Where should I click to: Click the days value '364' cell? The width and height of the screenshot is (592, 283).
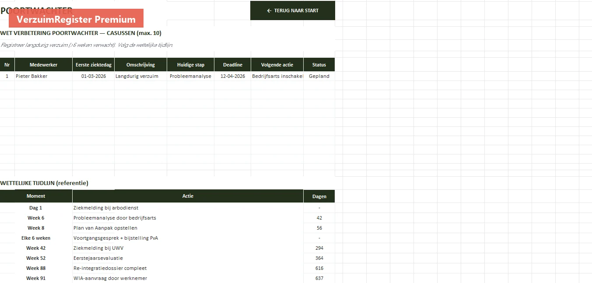319,258
